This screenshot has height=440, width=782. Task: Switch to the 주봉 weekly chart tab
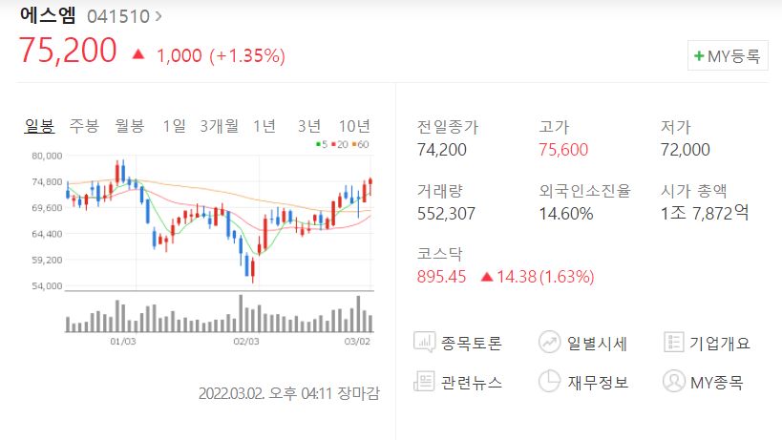click(x=84, y=126)
